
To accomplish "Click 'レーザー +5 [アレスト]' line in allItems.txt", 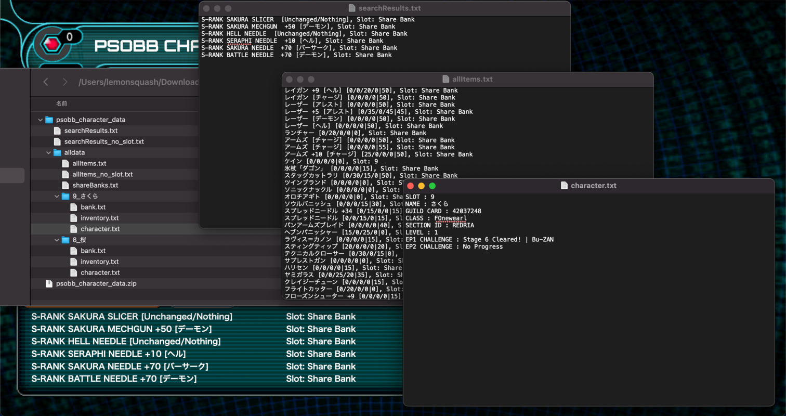I will point(378,112).
